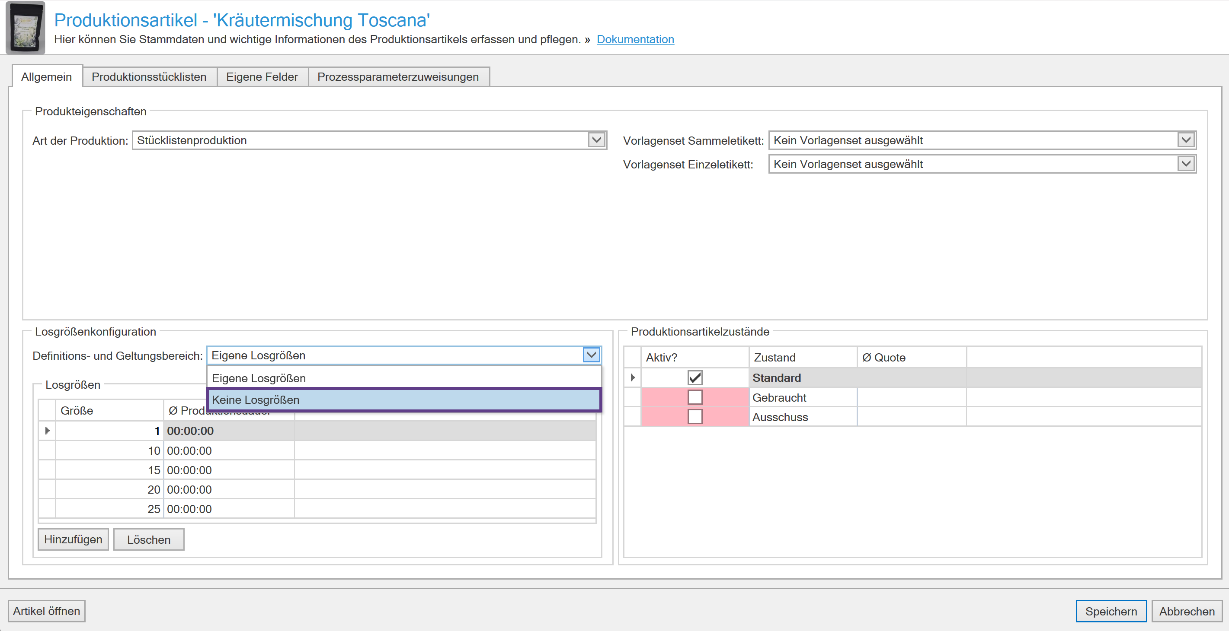Expand Vorlagenset Einzeletikett dropdown arrow
Screen dimensions: 1229x631
tap(1186, 164)
